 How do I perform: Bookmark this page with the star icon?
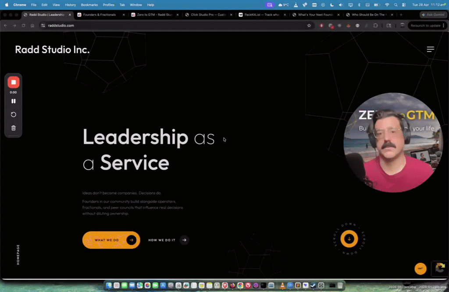click(x=309, y=25)
